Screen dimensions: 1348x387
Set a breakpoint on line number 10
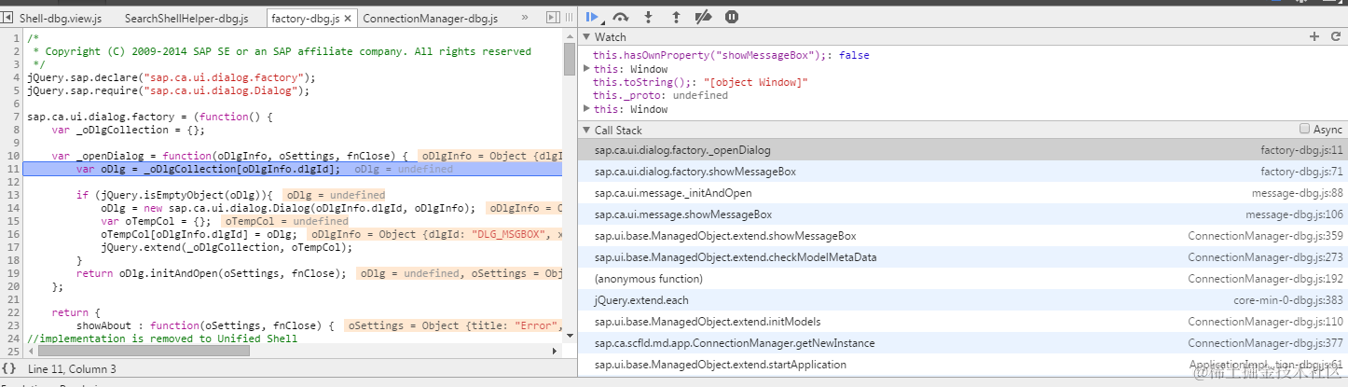coord(14,156)
